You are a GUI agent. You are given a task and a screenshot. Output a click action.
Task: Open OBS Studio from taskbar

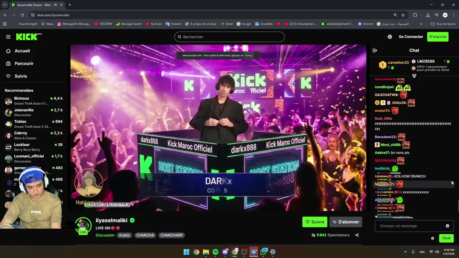(x=244, y=252)
